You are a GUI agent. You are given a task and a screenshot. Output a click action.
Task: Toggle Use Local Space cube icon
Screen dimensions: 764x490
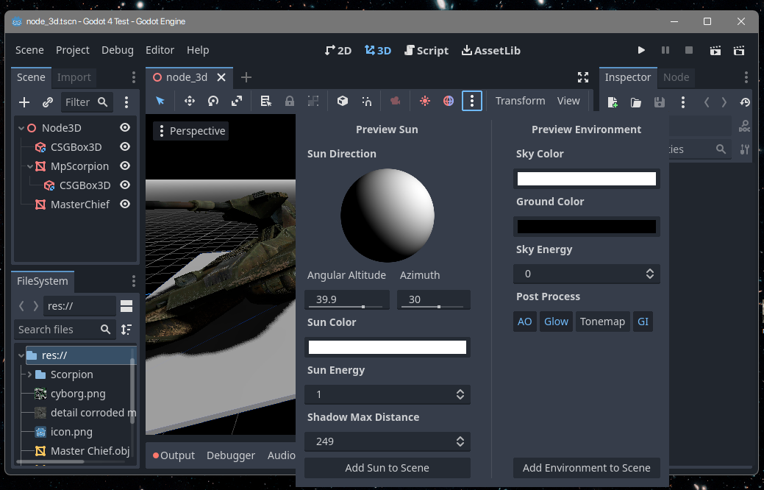coord(343,101)
